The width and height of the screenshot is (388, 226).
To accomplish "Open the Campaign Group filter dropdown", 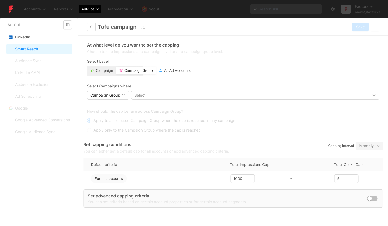I will [x=108, y=95].
